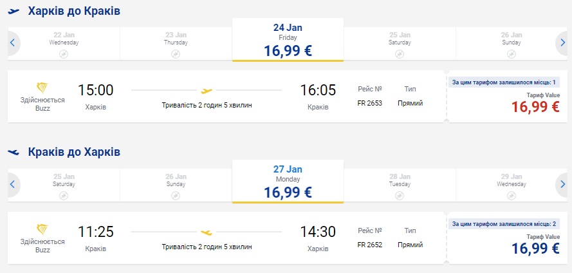Click the Ryanair harp logo on the 15:00 flight
This screenshot has width=572, height=273.
click(x=42, y=88)
